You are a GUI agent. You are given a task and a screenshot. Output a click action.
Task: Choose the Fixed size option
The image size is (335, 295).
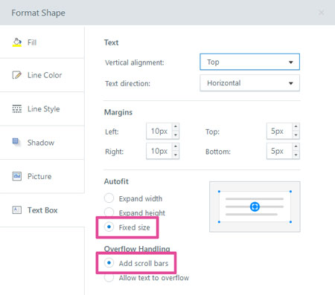pos(109,227)
